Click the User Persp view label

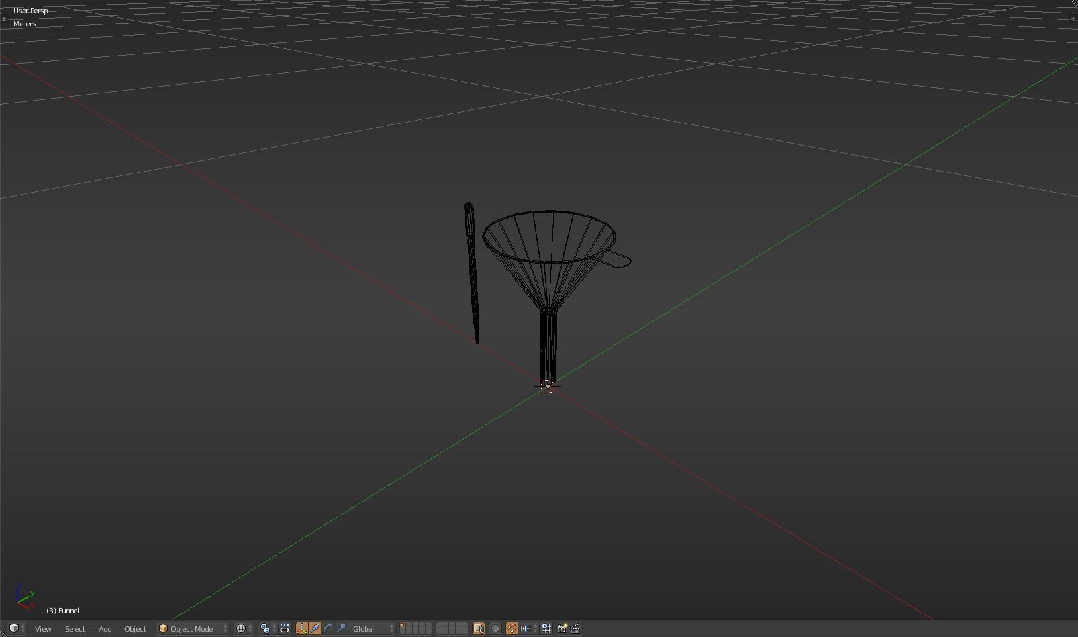pos(30,11)
